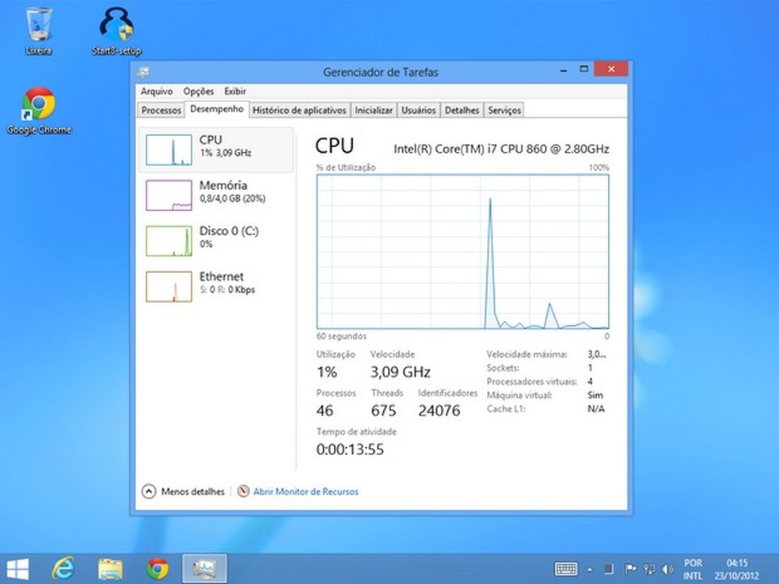779x584 pixels.
Task: Select the Memória graph thumbnail
Action: 169,195
